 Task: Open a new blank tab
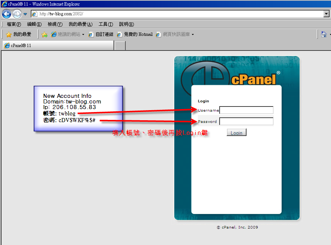point(120,46)
